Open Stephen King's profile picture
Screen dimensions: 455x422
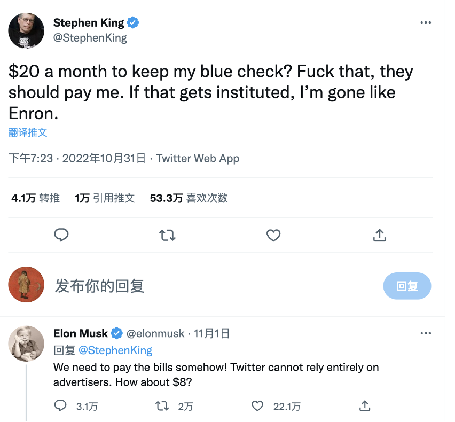[x=26, y=30]
